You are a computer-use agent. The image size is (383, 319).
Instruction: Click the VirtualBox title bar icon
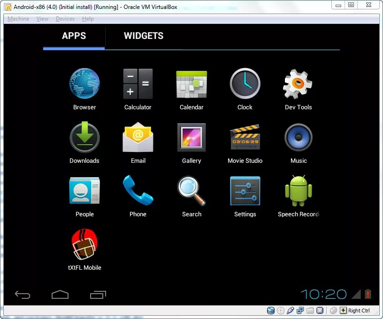pyautogui.click(x=8, y=7)
